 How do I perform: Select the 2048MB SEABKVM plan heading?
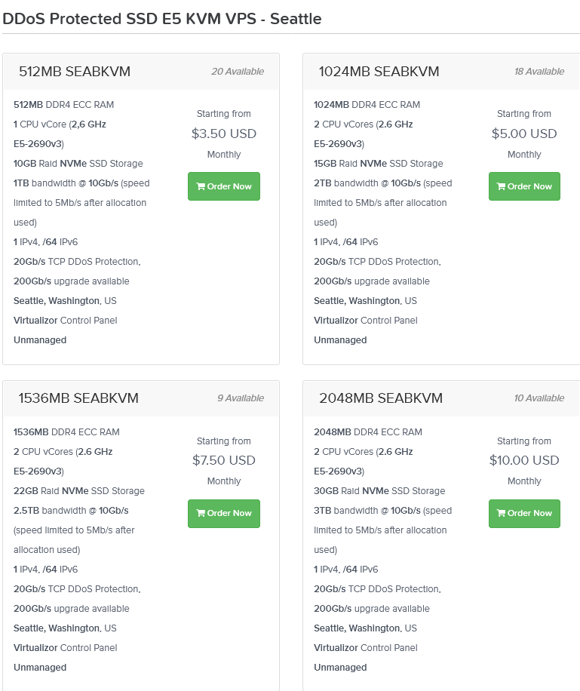[x=381, y=398]
